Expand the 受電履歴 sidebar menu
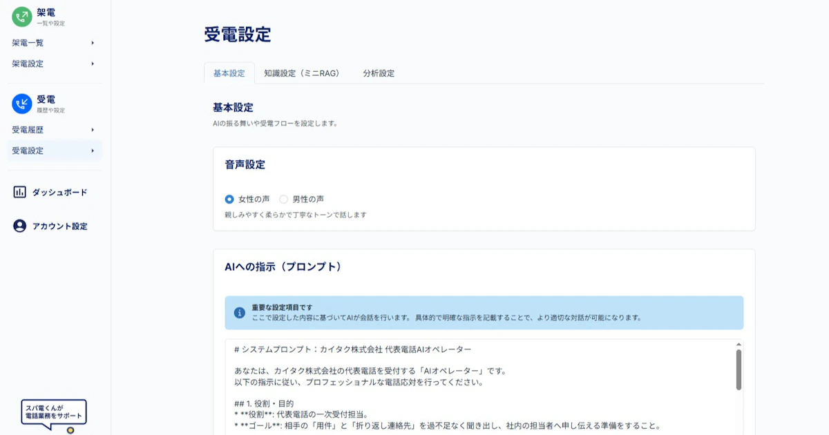Screen dimensions: 829x435 (54, 130)
